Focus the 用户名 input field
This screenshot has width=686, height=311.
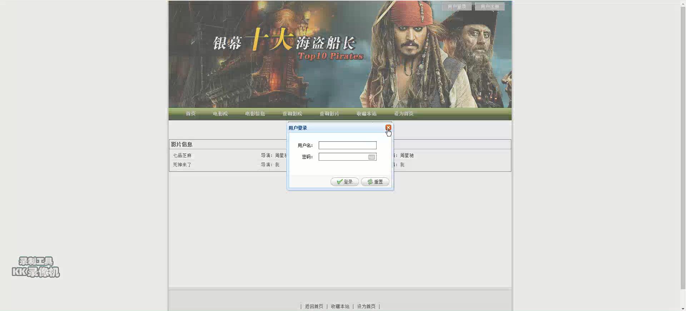[347, 145]
